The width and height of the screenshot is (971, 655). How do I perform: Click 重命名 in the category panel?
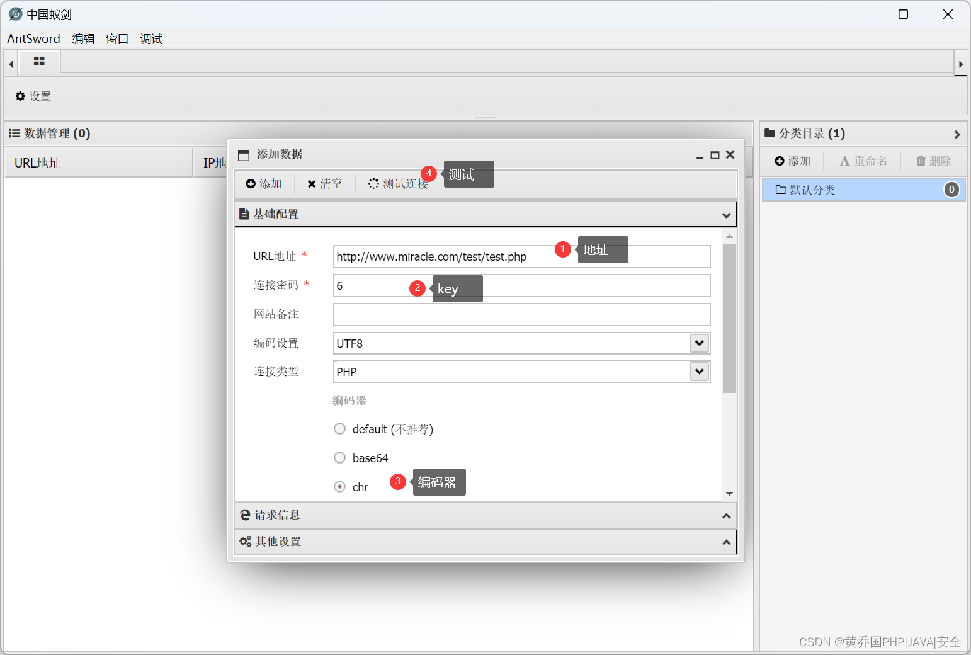click(x=864, y=161)
